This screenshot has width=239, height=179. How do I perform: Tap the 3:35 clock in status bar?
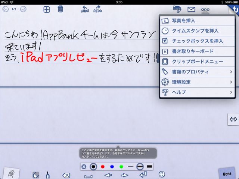(119, 2)
